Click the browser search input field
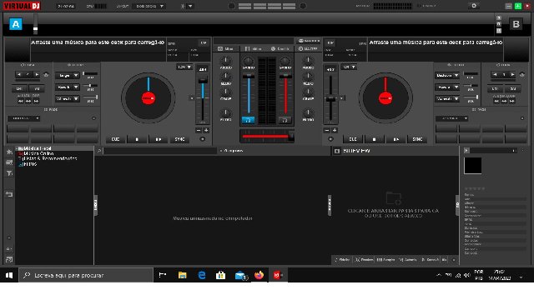Screen dimensions: 534x300 click(x=160, y=151)
